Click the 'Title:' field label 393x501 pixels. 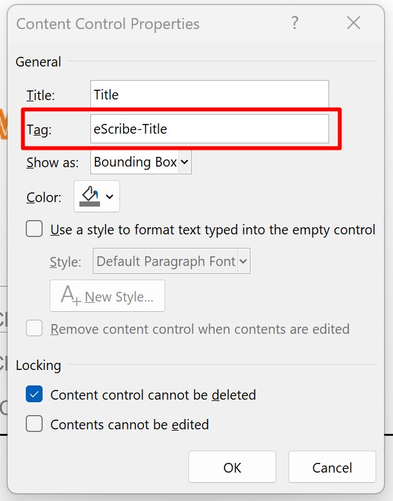(41, 95)
